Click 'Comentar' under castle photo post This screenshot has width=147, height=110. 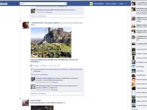click(x=43, y=66)
